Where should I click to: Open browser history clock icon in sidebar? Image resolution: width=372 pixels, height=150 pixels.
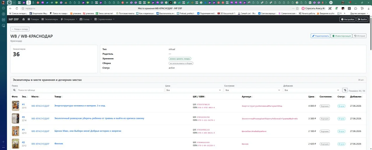(x=3, y=8)
